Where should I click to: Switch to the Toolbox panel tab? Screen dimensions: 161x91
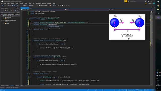coord(3,86)
